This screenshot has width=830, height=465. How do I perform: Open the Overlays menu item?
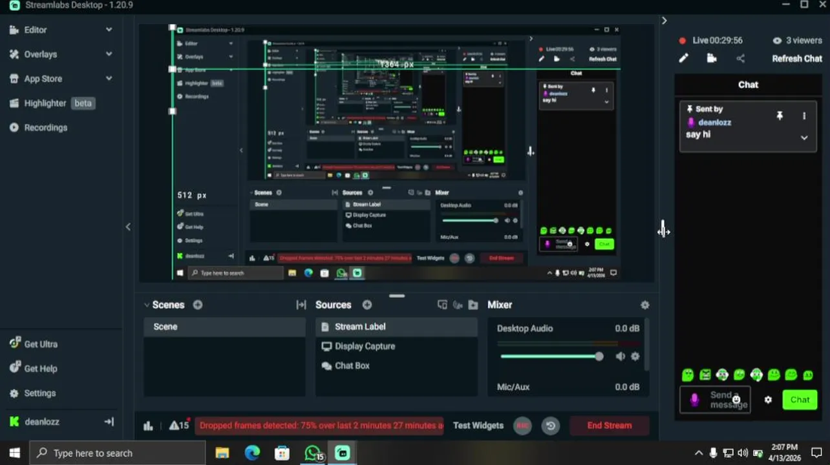pos(40,54)
